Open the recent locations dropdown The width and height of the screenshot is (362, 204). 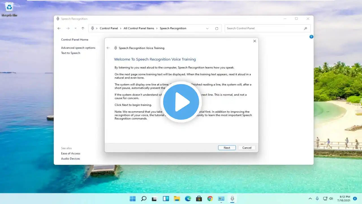point(76,28)
